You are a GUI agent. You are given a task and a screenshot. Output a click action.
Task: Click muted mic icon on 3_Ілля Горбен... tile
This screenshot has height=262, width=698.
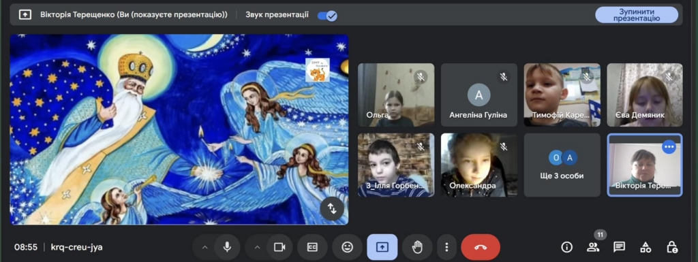click(420, 146)
